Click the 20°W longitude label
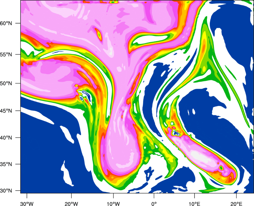254x206 pixels. coord(71,204)
